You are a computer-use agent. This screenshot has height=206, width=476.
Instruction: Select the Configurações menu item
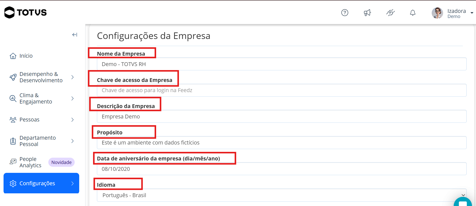pos(42,183)
